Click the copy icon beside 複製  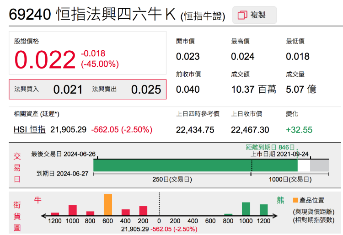(x=242, y=16)
